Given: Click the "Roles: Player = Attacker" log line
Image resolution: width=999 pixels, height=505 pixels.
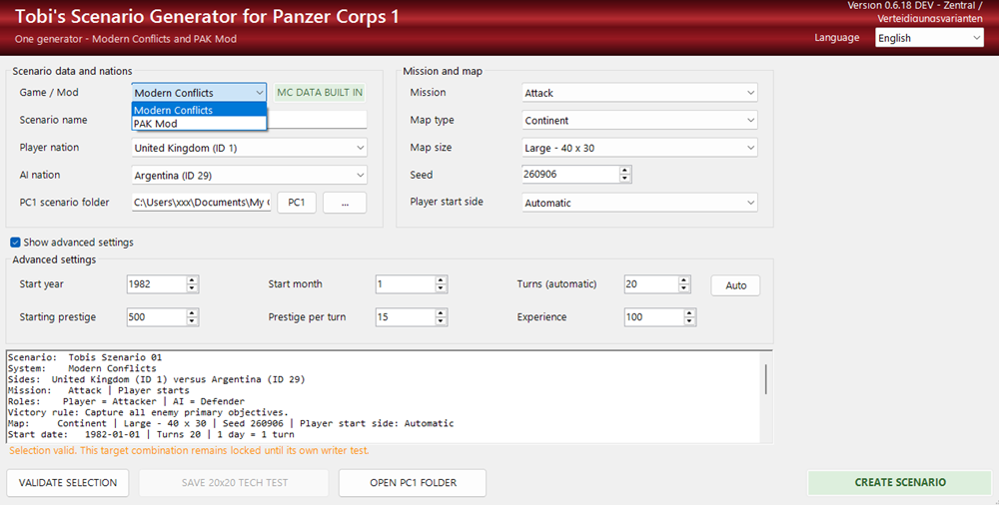Looking at the screenshot, I should pos(126,401).
